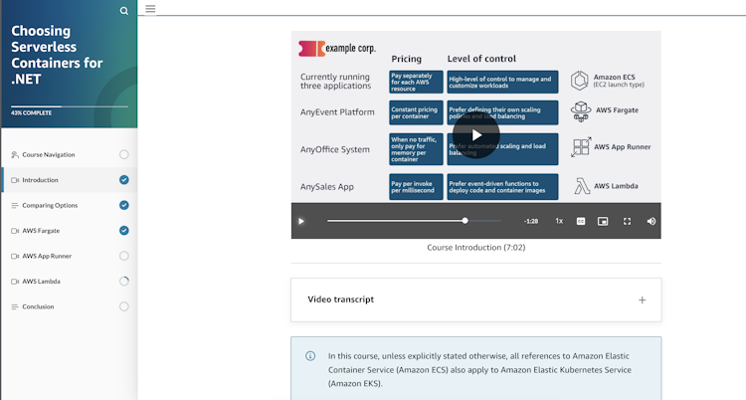Expand the Video transcript plus icon
This screenshot has height=400, width=746.
coord(643,300)
